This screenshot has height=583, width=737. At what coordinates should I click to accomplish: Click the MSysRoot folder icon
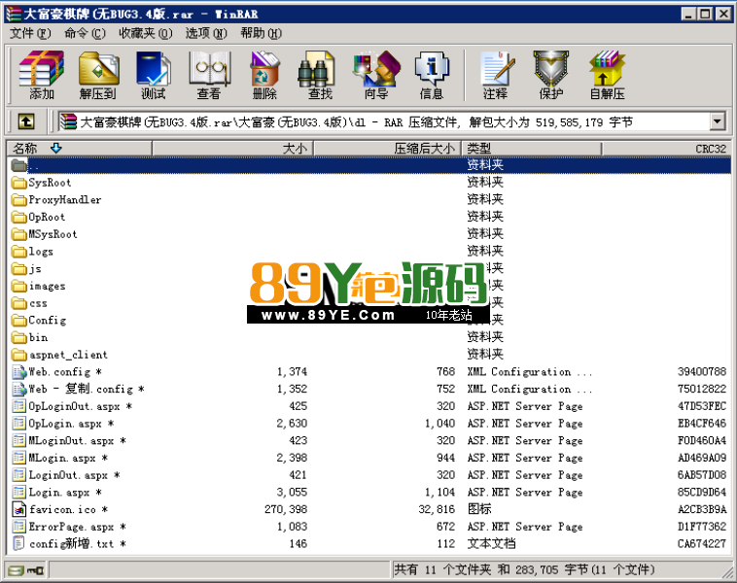(19, 234)
